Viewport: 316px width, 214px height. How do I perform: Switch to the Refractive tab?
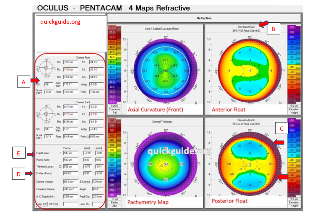pos(204,18)
